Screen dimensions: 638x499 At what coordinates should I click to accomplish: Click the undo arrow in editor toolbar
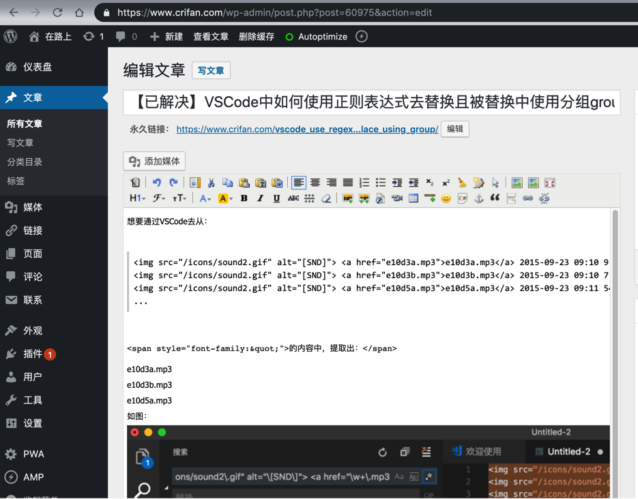click(x=156, y=183)
